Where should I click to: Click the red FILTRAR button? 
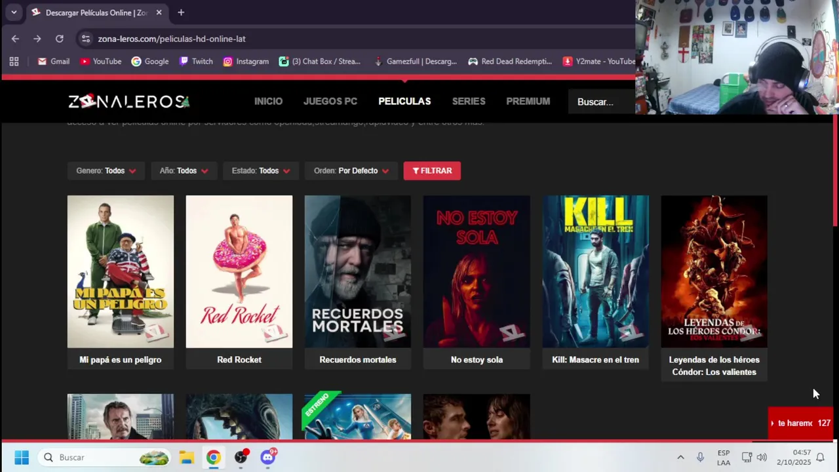pos(432,171)
